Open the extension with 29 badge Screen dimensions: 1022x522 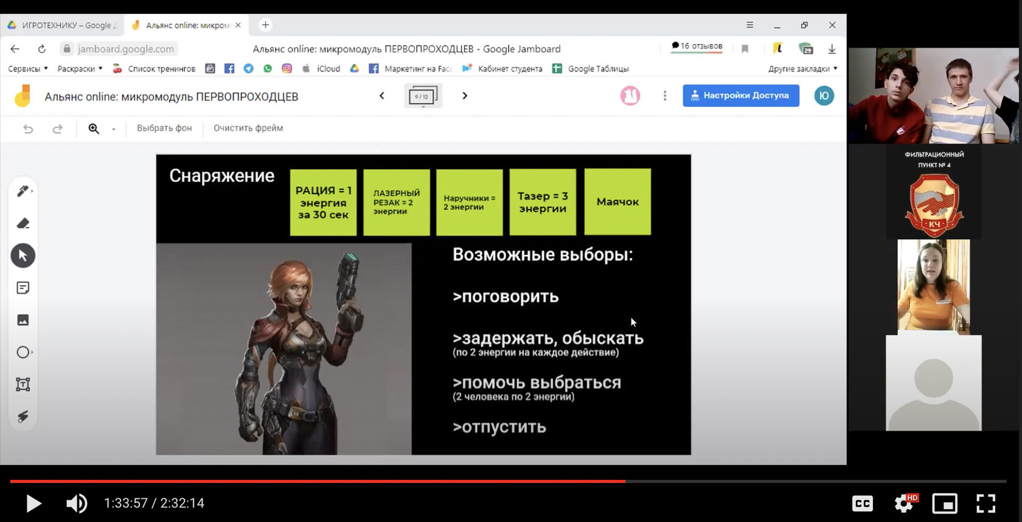[806, 49]
